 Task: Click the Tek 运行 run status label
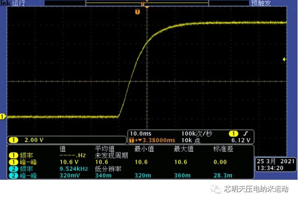coord(13,3)
